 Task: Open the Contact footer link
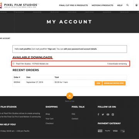75,119
